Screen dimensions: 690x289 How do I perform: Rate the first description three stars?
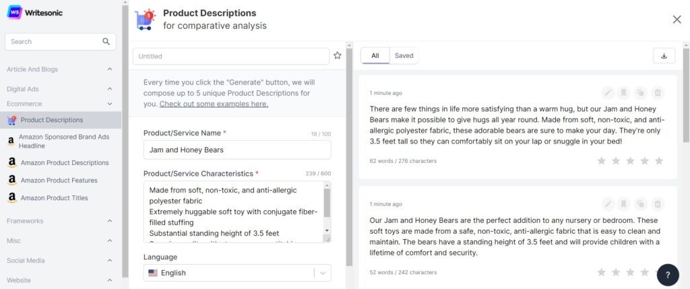point(630,161)
